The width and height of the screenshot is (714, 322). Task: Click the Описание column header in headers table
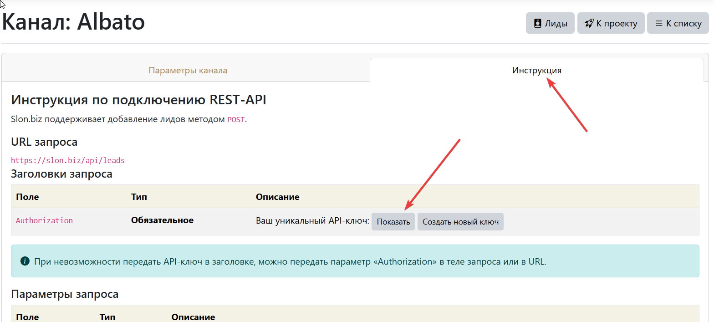tap(277, 197)
